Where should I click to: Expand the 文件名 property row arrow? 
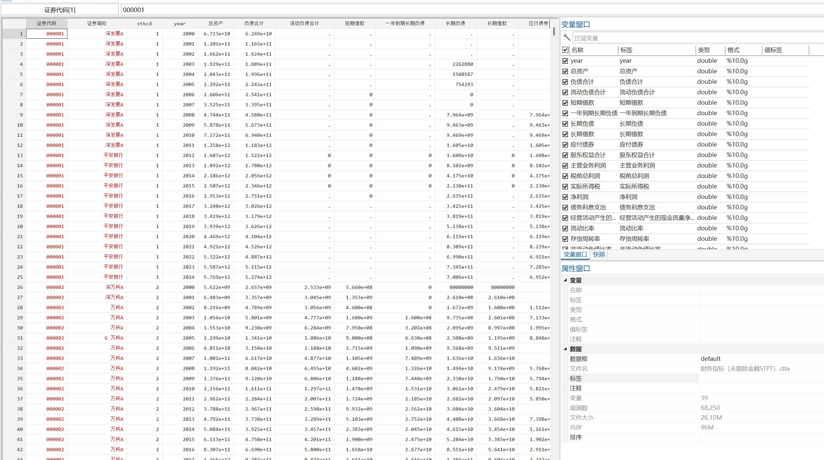[x=565, y=369]
